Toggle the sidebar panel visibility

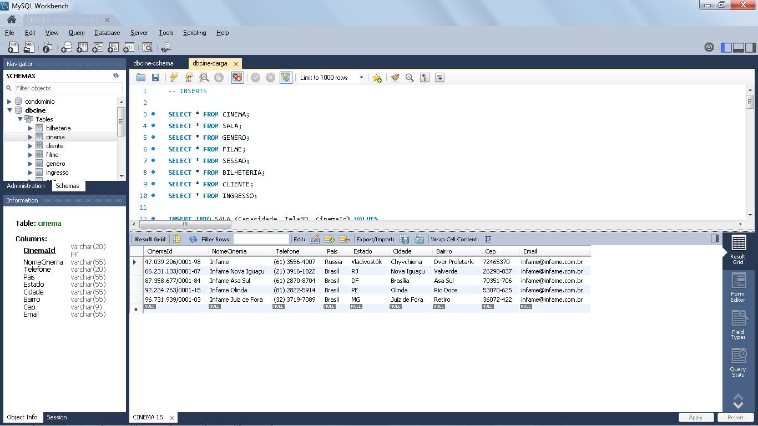coord(726,48)
